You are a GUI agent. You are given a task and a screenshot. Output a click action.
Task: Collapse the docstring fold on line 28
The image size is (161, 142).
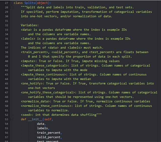pyautogui.click(x=12, y=7)
